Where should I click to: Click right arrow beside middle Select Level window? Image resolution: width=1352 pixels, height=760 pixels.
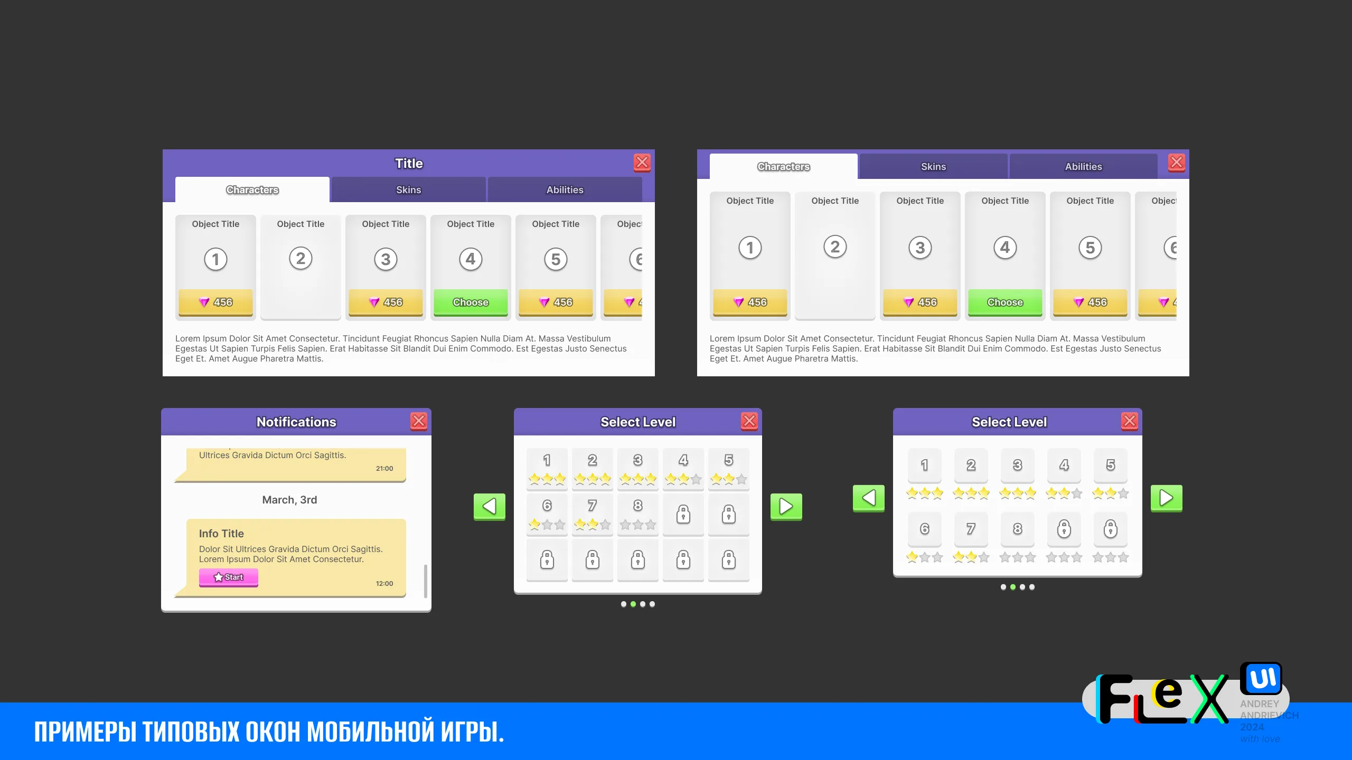point(786,506)
